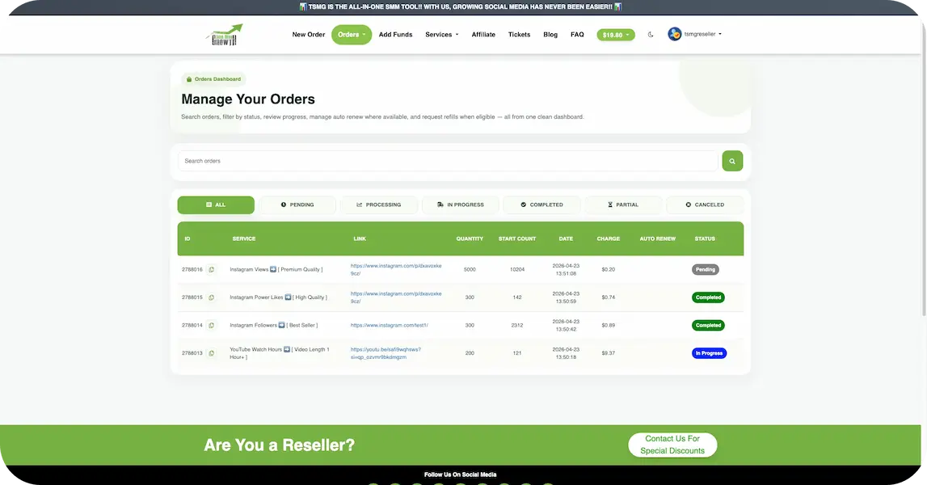Copy order ID 2788016 using copy icon

[211, 270]
